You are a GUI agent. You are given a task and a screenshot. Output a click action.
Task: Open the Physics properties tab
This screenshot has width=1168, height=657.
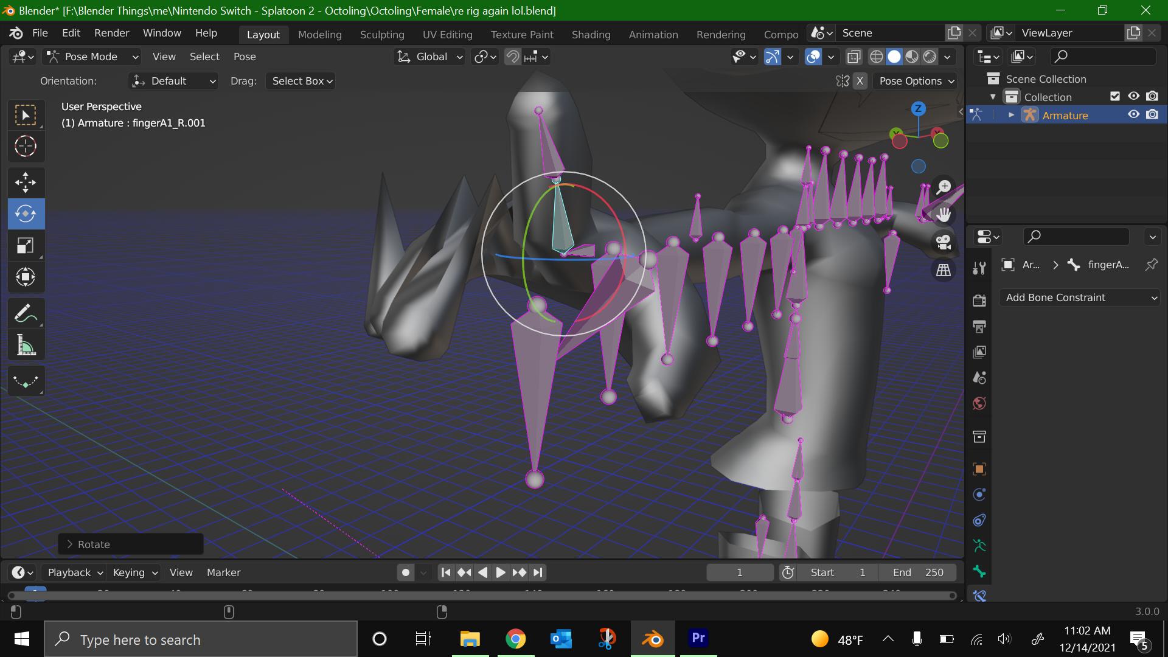click(979, 494)
